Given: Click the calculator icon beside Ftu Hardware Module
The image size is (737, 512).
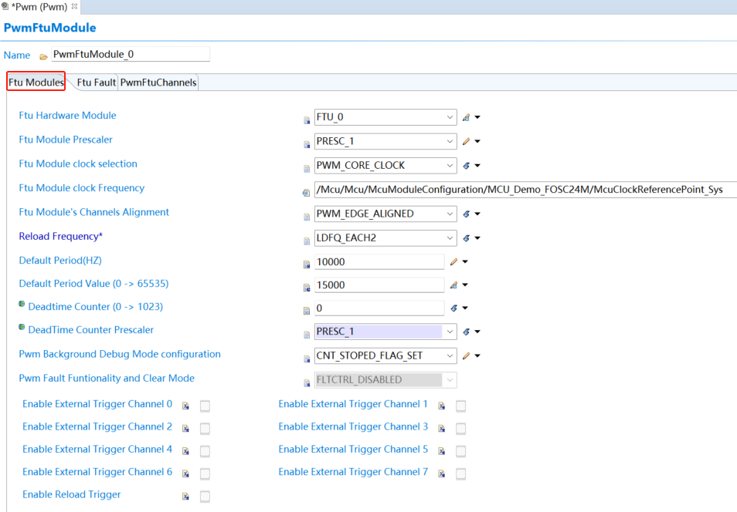Looking at the screenshot, I should point(466,118).
